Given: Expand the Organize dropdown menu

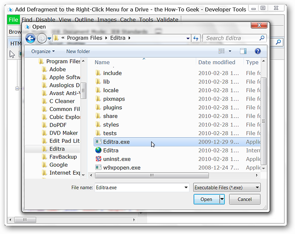Looking at the screenshot, I should coord(43,51).
